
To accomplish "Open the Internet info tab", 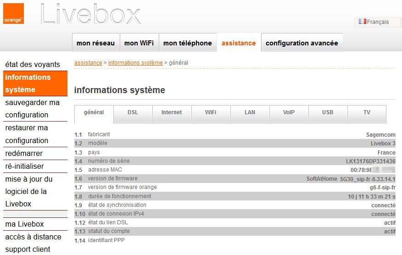I will 172,113.
